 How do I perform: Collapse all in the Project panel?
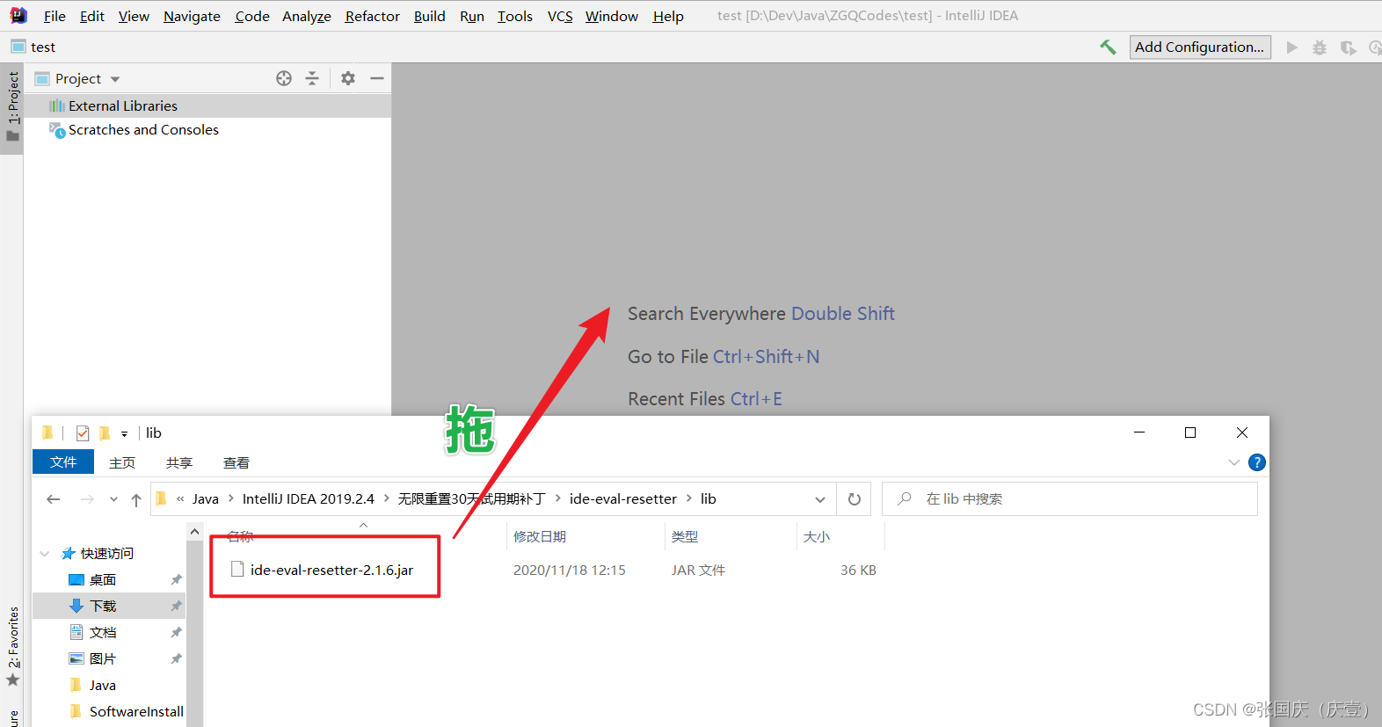[x=312, y=78]
